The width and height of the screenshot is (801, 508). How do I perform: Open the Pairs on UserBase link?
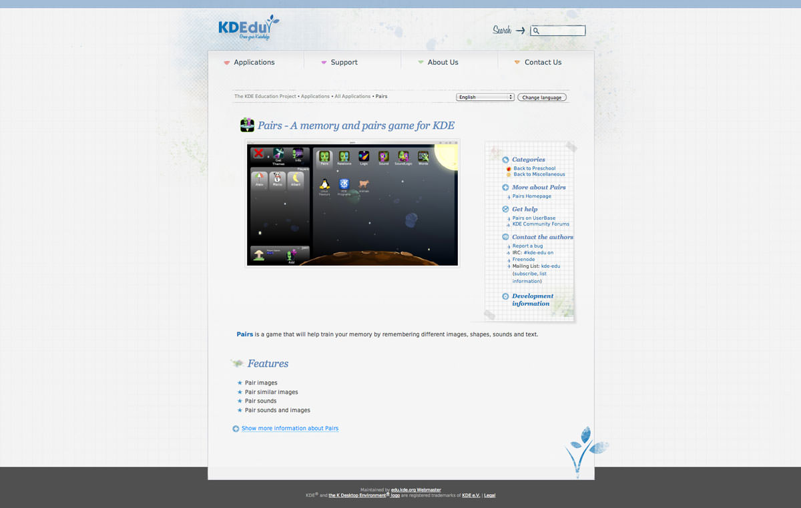tap(534, 218)
